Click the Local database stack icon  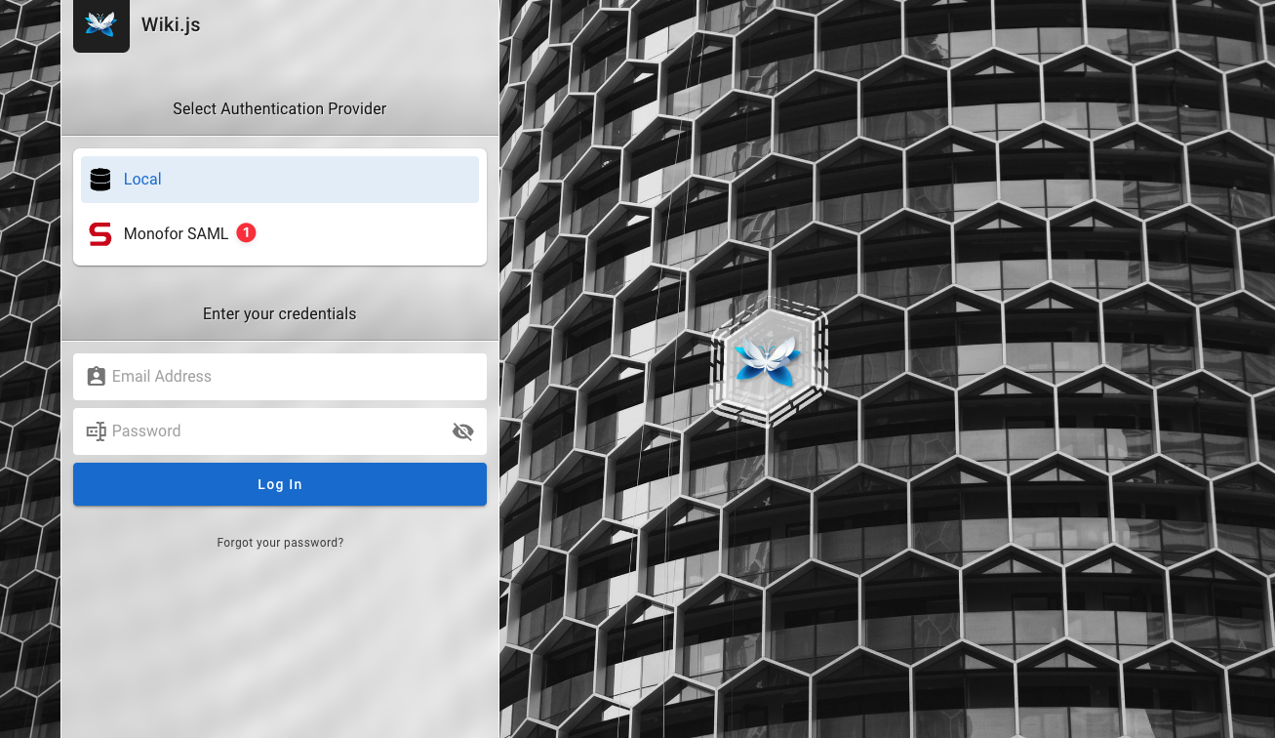point(100,180)
